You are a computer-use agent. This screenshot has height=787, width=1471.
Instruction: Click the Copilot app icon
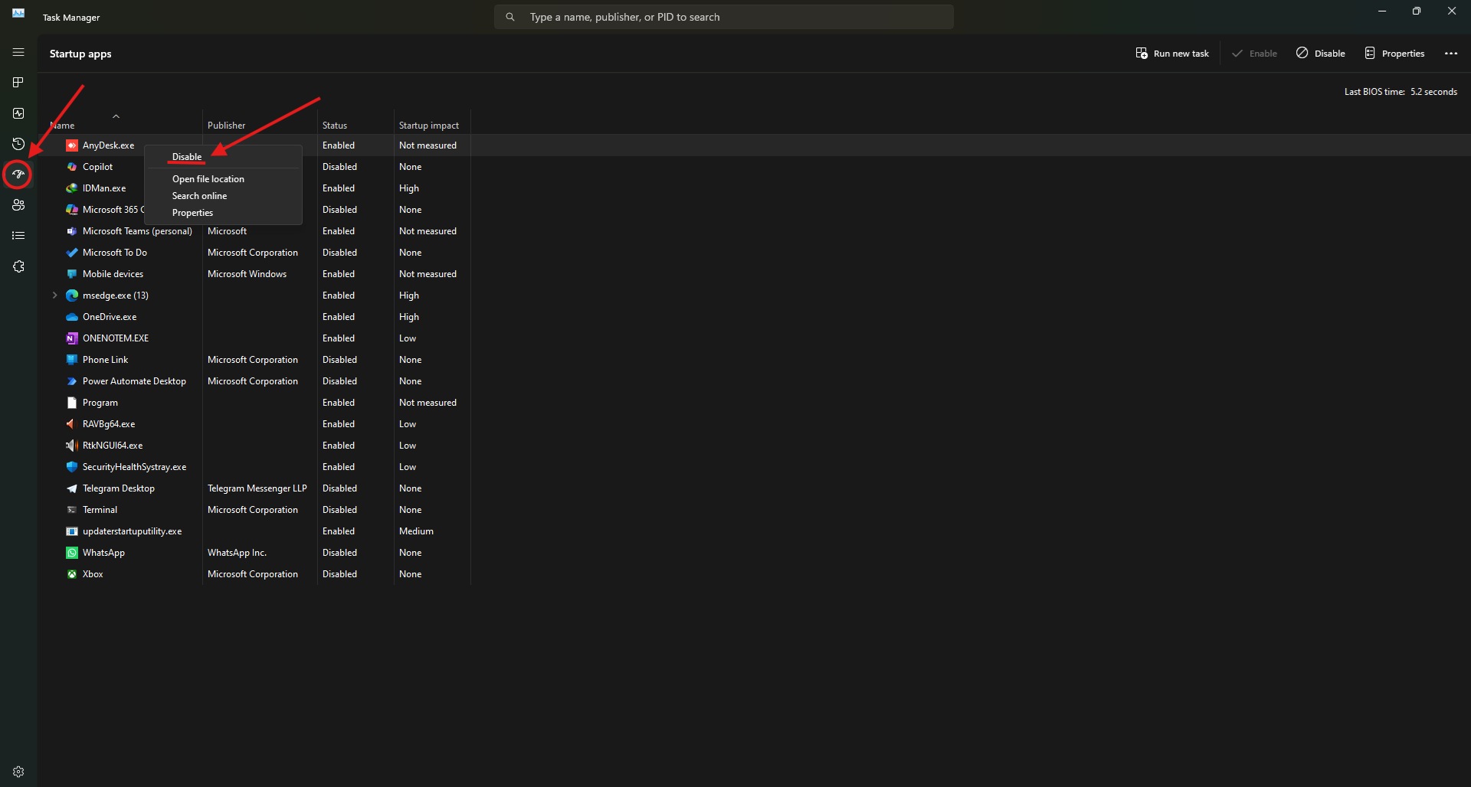click(x=72, y=167)
